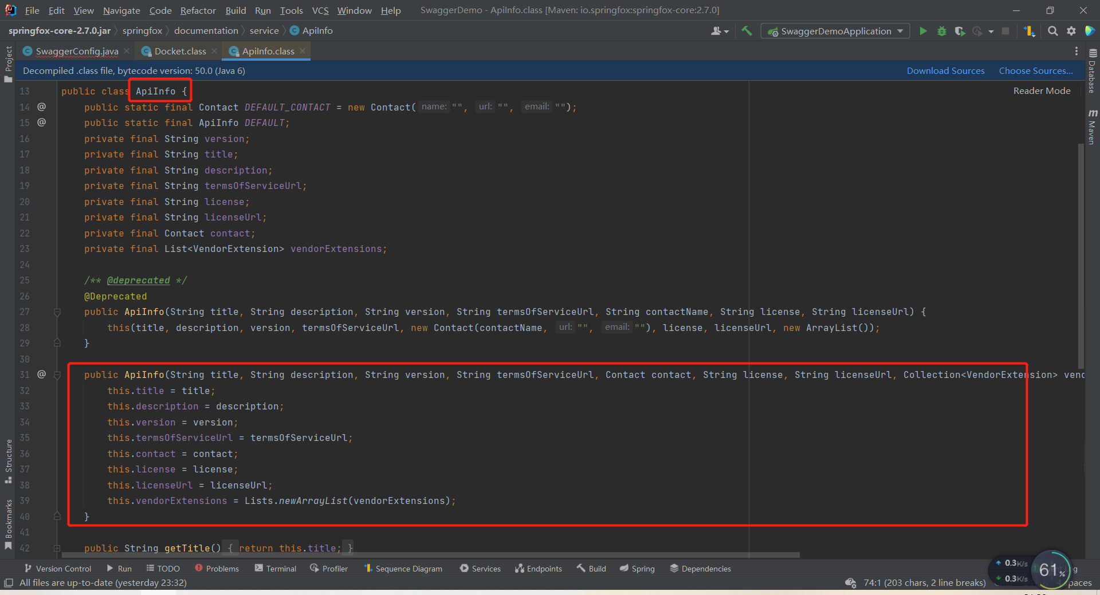Open the Spring tool window
The image size is (1100, 595).
(637, 569)
